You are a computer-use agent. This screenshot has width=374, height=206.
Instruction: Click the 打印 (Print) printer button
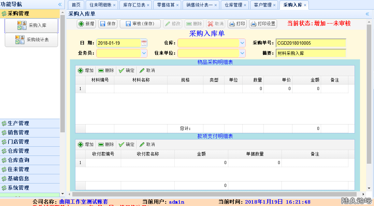click(237, 24)
